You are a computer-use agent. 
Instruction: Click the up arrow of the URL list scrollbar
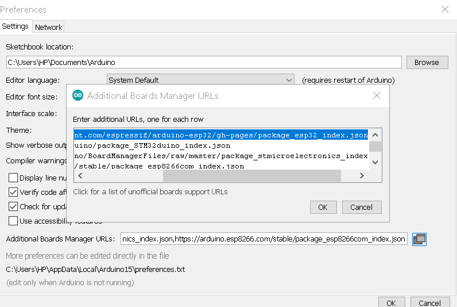pyautogui.click(x=375, y=135)
